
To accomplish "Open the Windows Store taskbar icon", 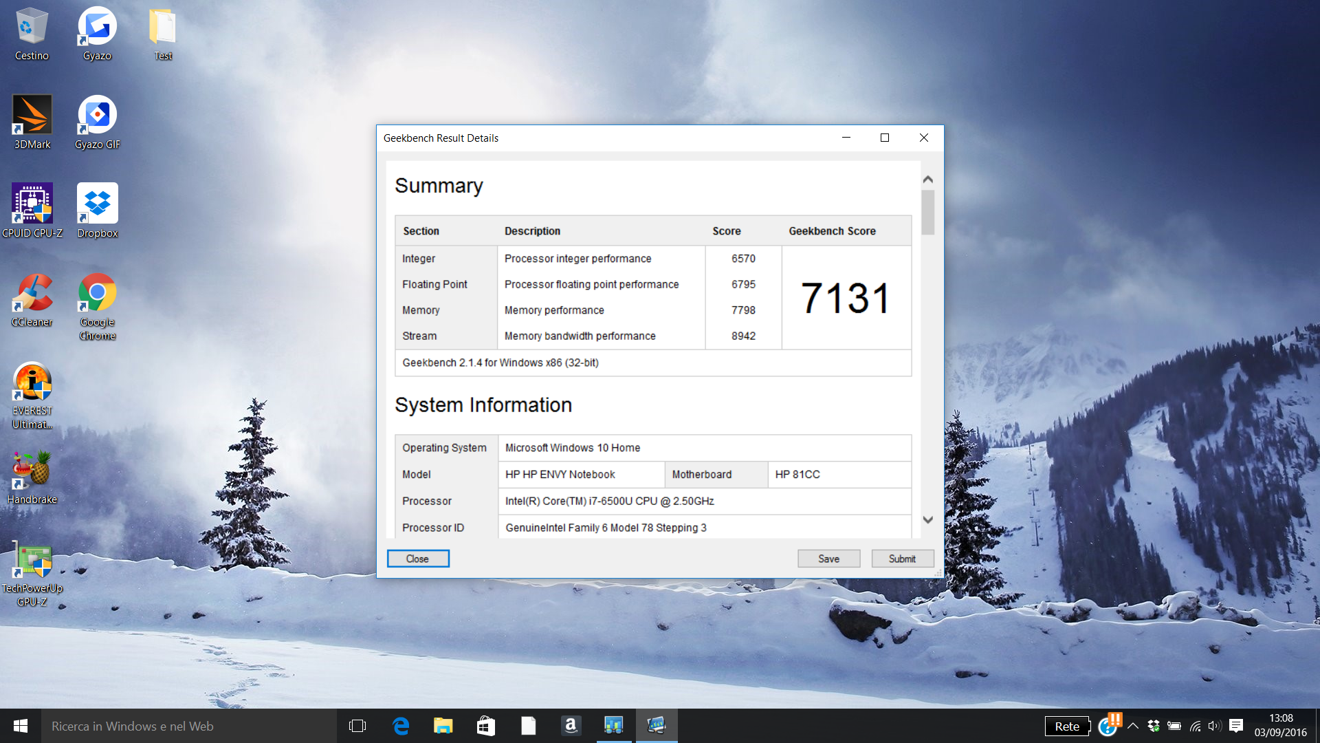I will coord(486,726).
